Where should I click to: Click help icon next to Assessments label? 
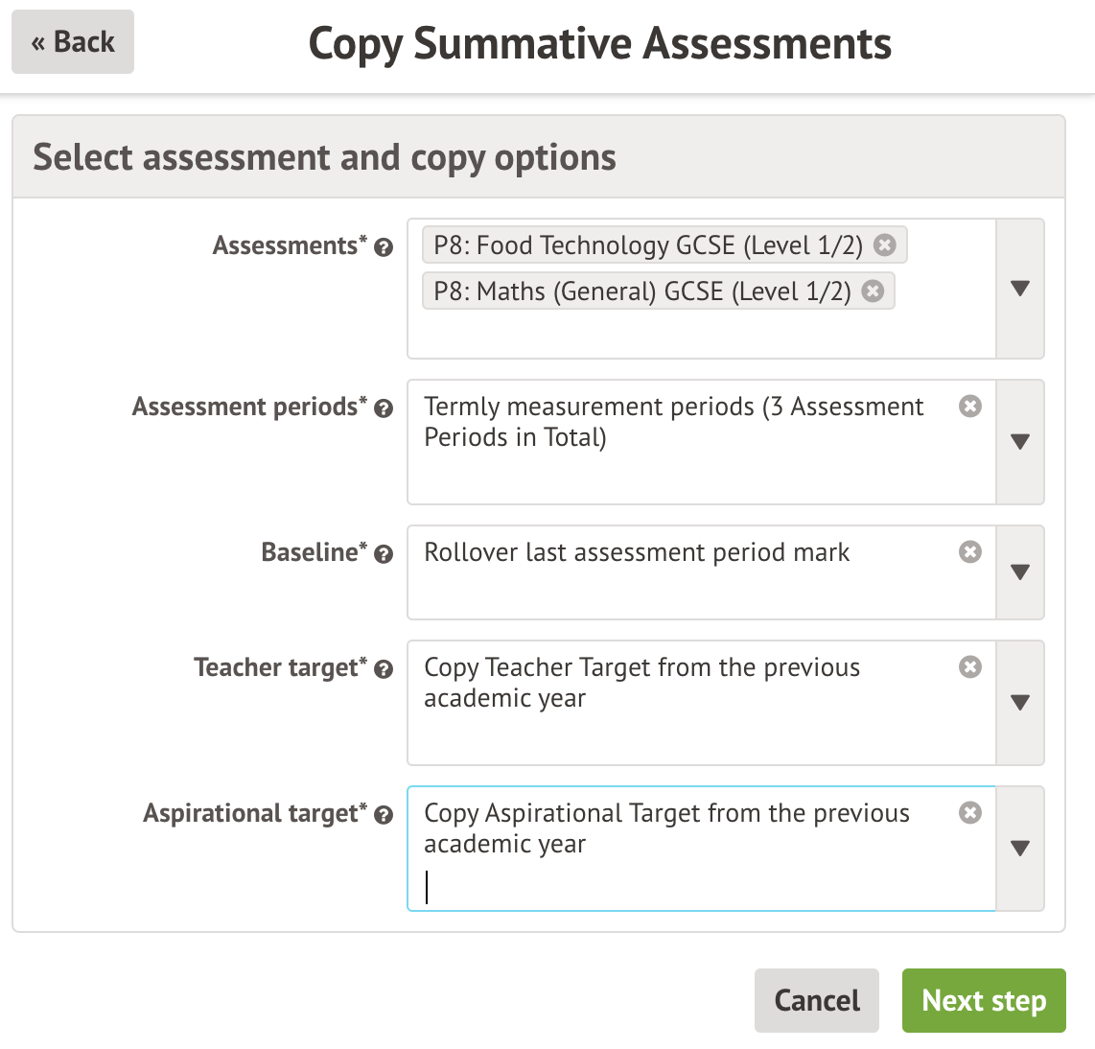(384, 247)
